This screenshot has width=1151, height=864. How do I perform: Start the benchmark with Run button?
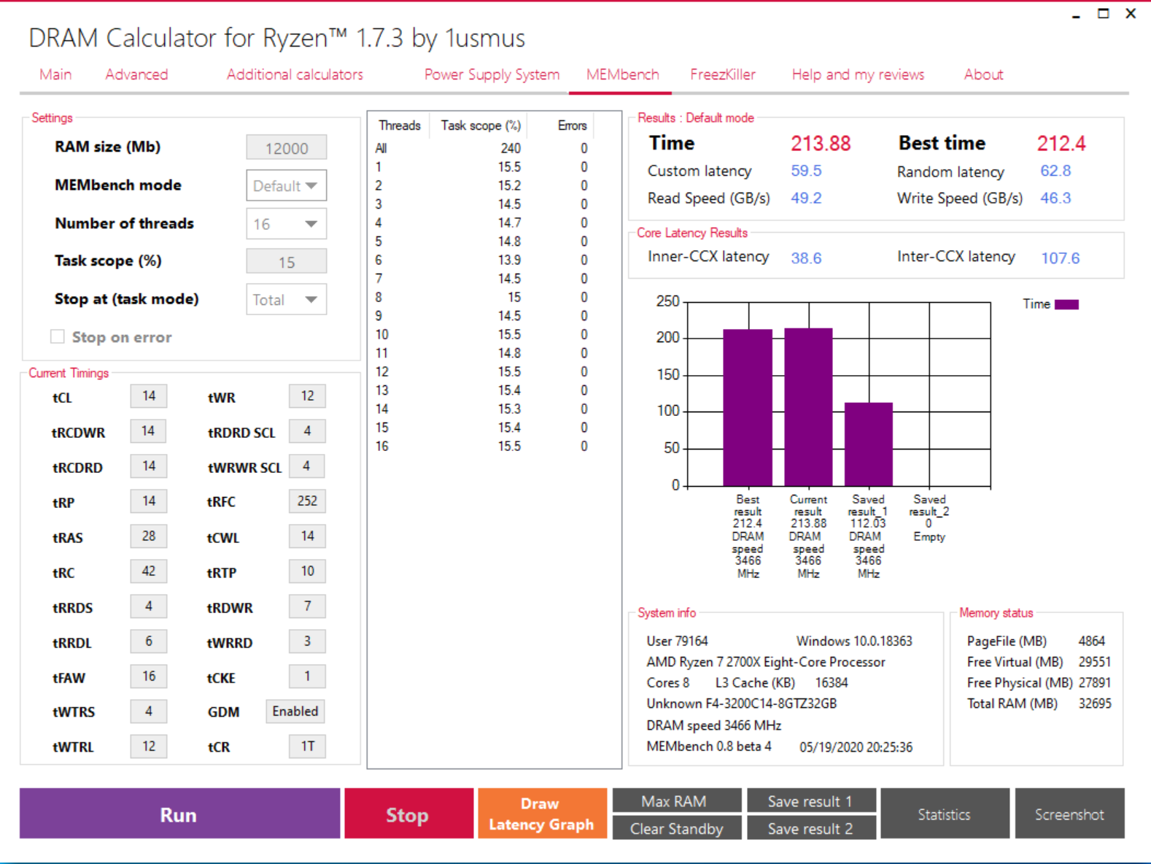179,814
